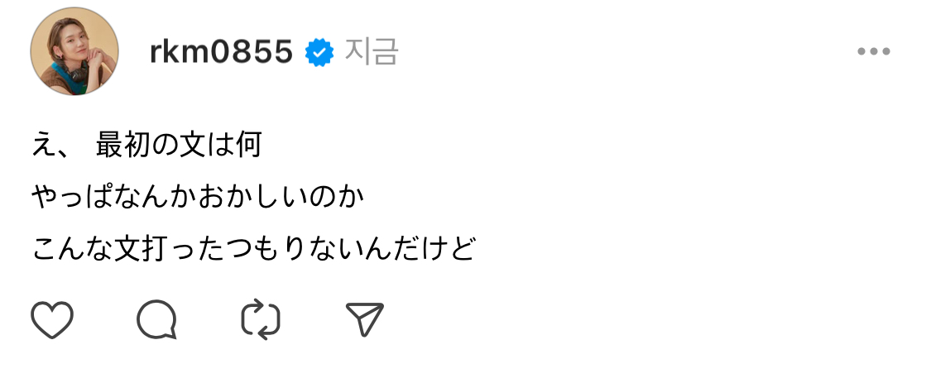Visit the rkm0855 username link

coord(221,51)
